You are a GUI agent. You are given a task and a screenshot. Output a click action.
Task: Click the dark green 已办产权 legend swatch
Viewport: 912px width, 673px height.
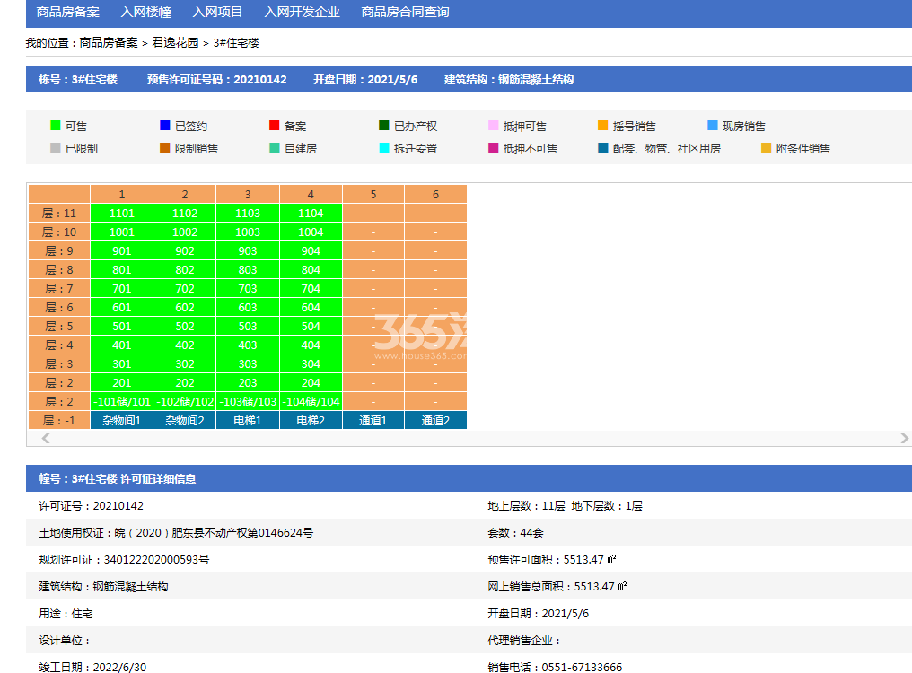tap(384, 125)
